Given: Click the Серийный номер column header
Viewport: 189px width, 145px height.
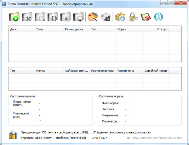Looking at the screenshot, I should 156,71.
